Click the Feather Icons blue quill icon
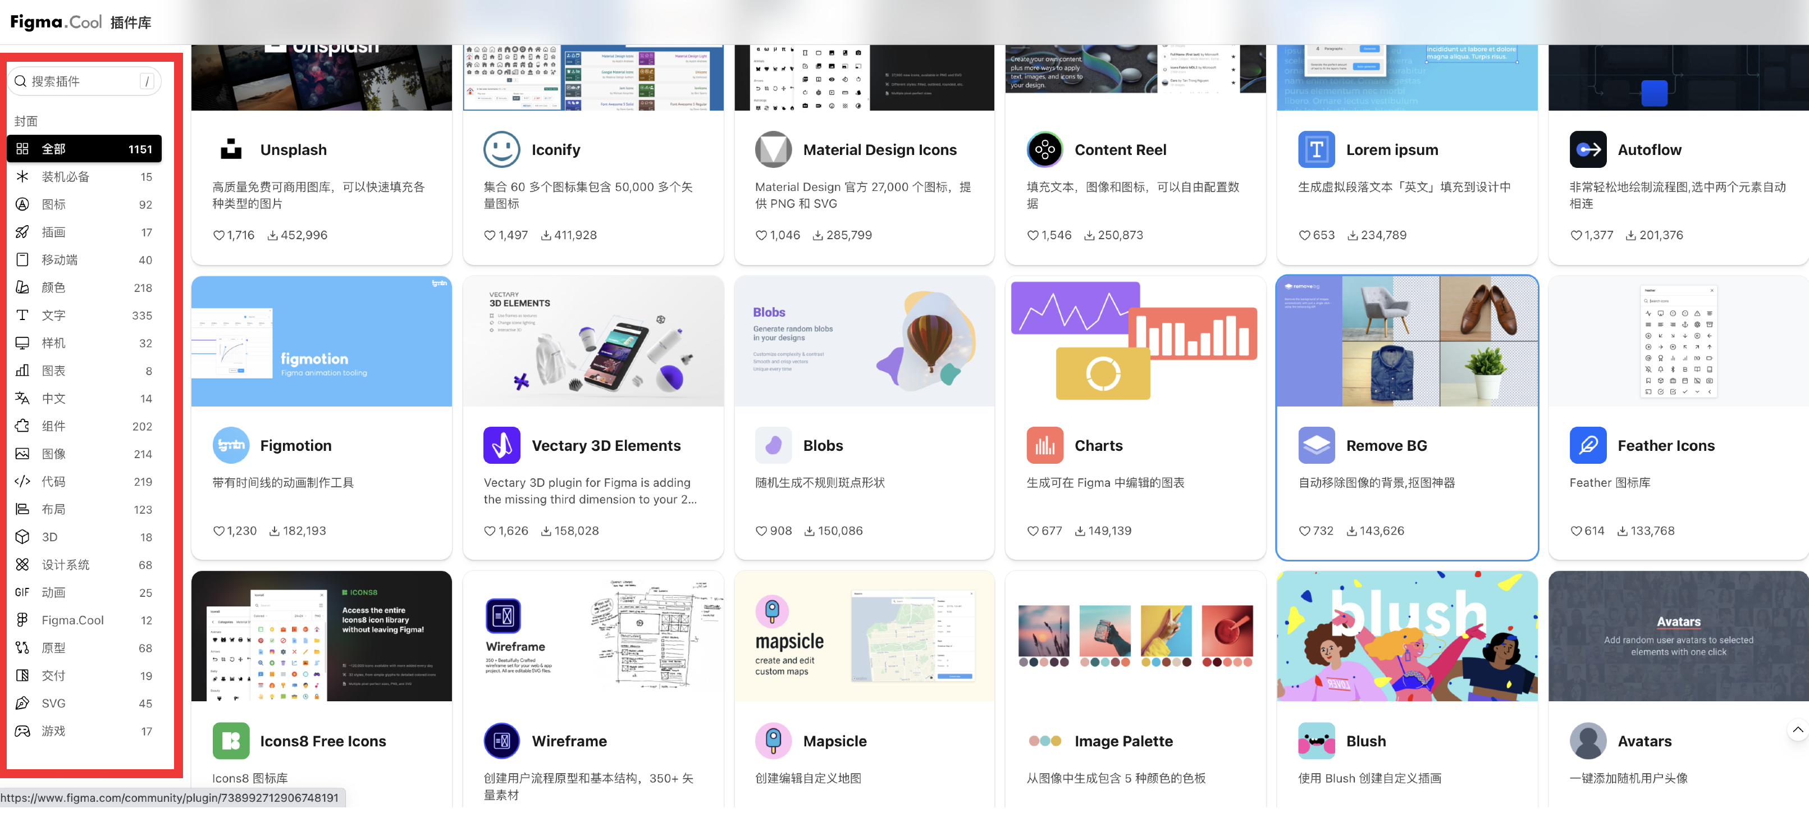This screenshot has height=822, width=1809. coord(1587,445)
